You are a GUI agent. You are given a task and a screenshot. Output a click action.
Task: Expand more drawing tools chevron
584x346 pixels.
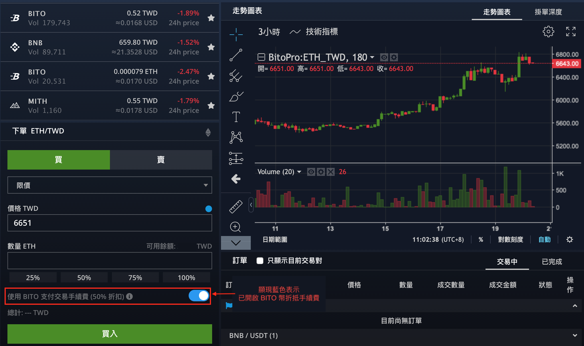tap(236, 243)
